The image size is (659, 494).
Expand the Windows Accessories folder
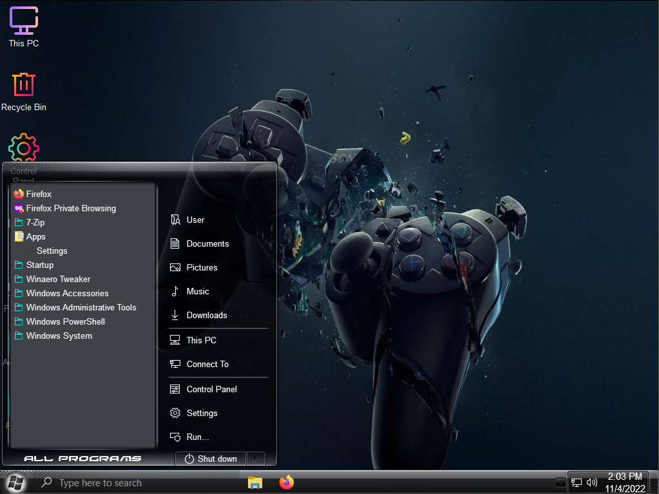click(x=67, y=293)
